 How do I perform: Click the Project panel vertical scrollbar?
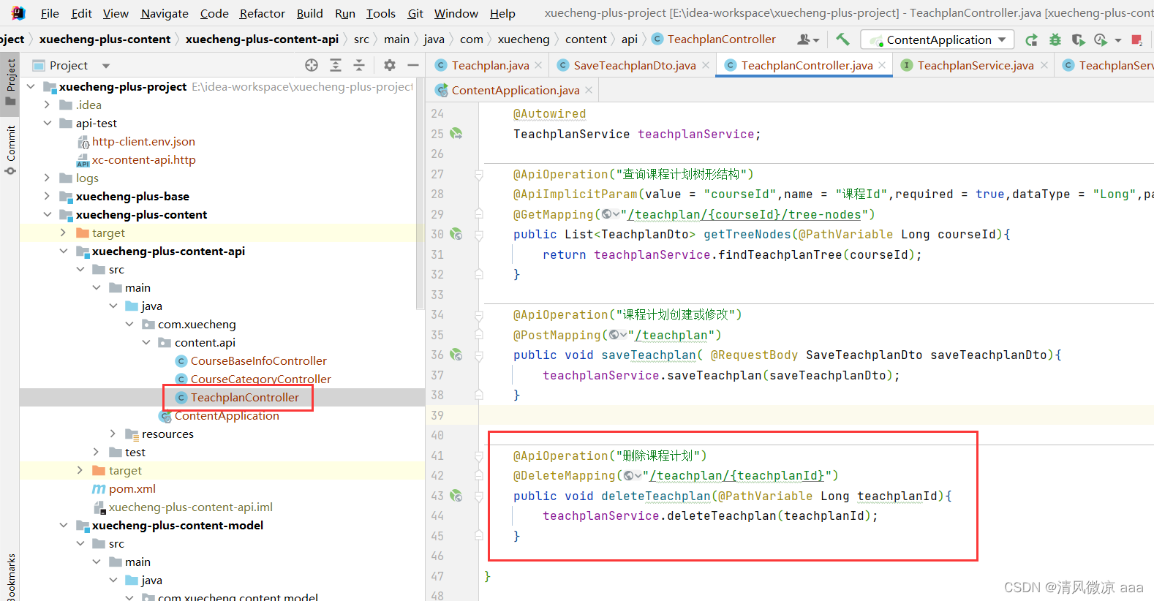(x=420, y=194)
